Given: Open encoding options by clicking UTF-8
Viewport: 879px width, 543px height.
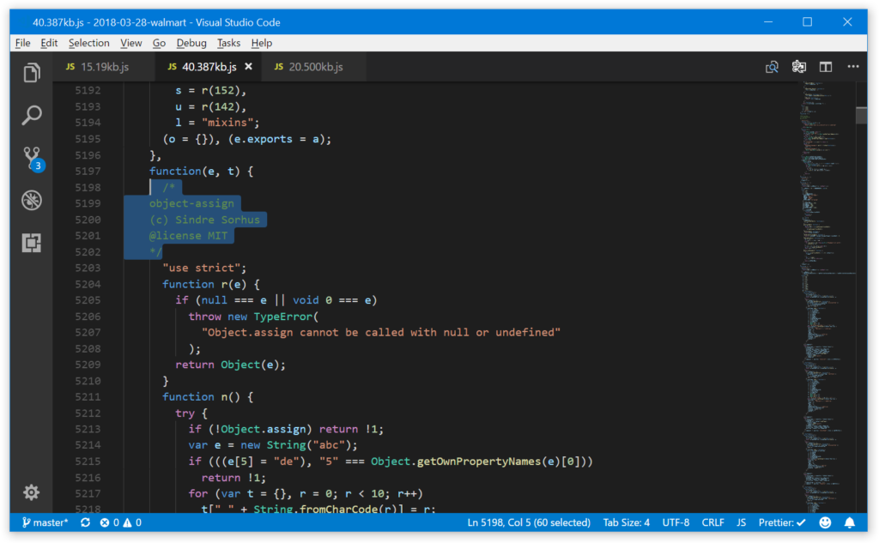Looking at the screenshot, I should click(x=676, y=522).
